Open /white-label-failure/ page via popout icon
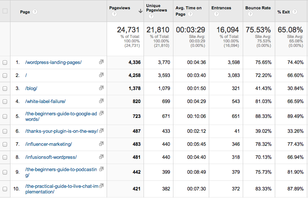 pos(101,101)
